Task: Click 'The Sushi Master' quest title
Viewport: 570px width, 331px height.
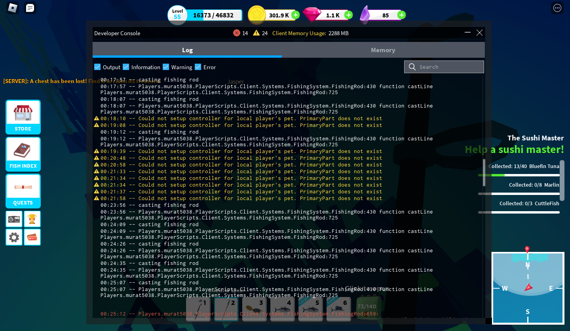Action: click(536, 138)
